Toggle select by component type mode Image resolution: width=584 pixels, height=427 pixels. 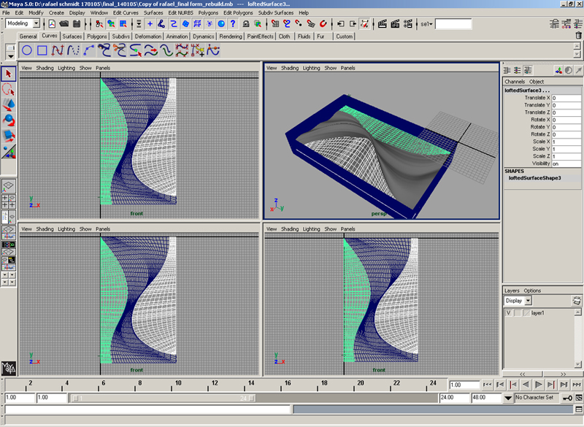123,24
